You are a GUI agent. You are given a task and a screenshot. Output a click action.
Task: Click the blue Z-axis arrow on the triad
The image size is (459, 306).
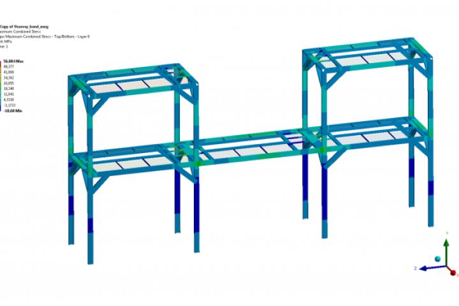point(432,268)
